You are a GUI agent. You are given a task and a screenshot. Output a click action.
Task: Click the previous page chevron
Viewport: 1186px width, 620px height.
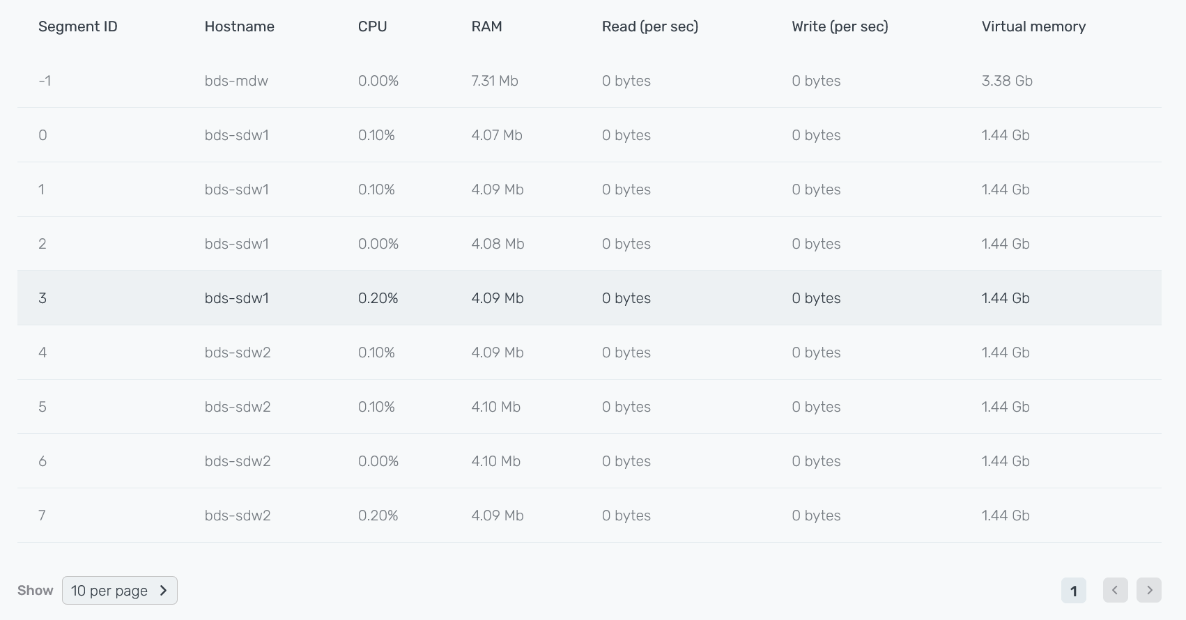[x=1115, y=590]
